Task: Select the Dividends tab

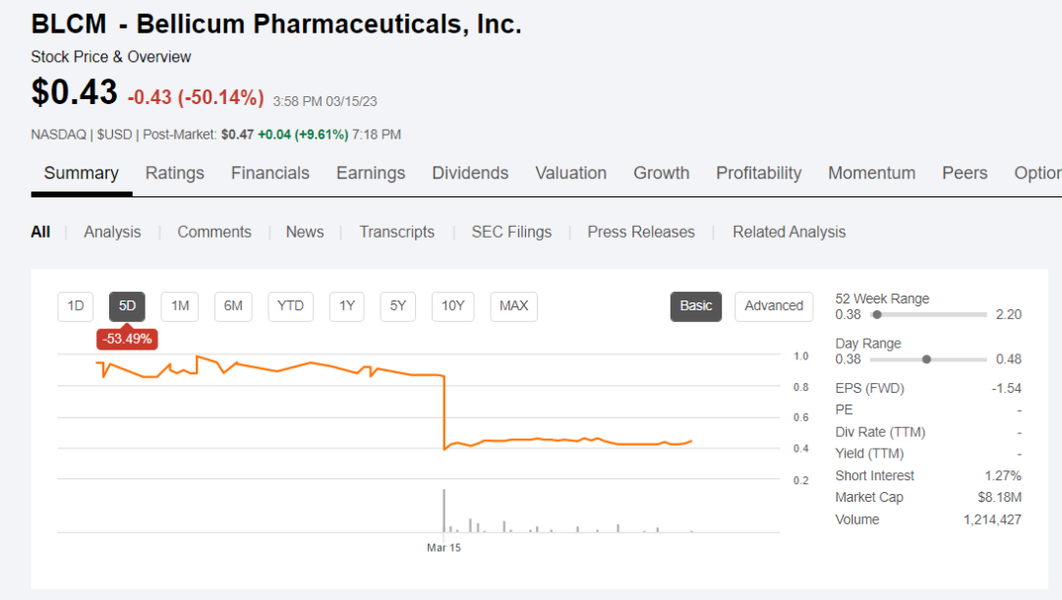Action: point(470,173)
